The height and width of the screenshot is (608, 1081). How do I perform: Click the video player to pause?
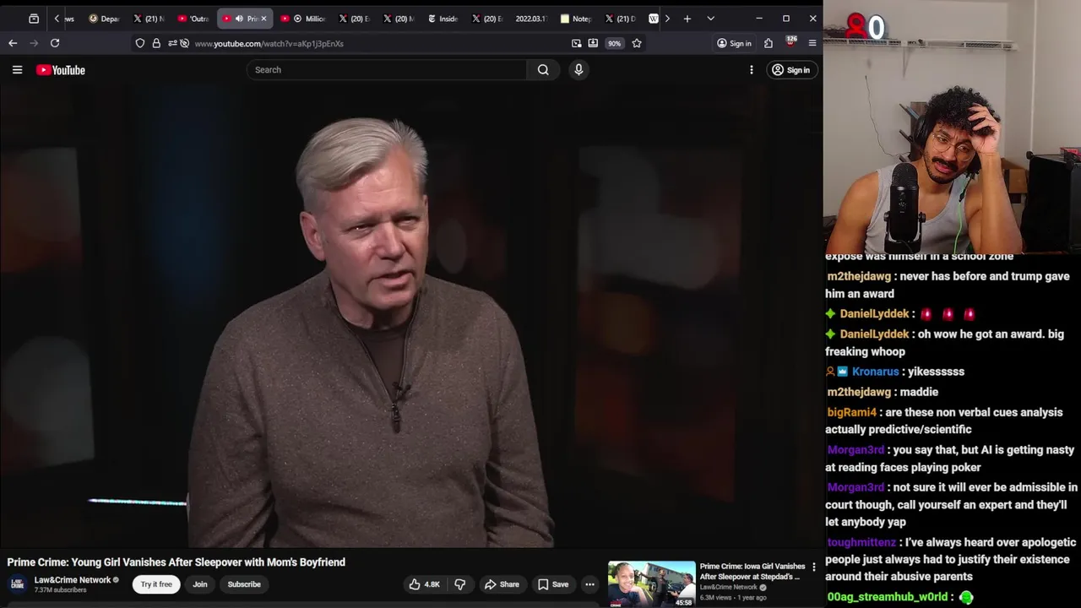point(411,317)
